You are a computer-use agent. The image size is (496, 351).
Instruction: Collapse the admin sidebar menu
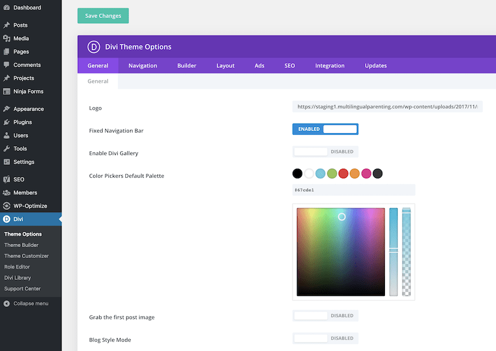click(x=26, y=304)
